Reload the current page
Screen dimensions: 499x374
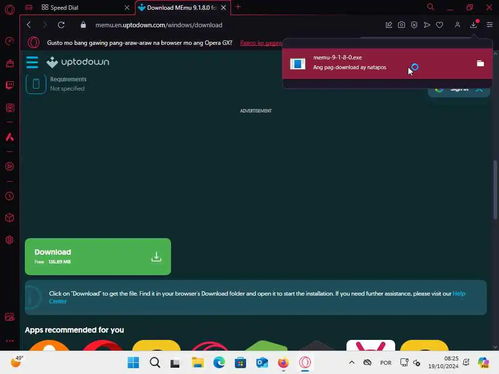(61, 25)
